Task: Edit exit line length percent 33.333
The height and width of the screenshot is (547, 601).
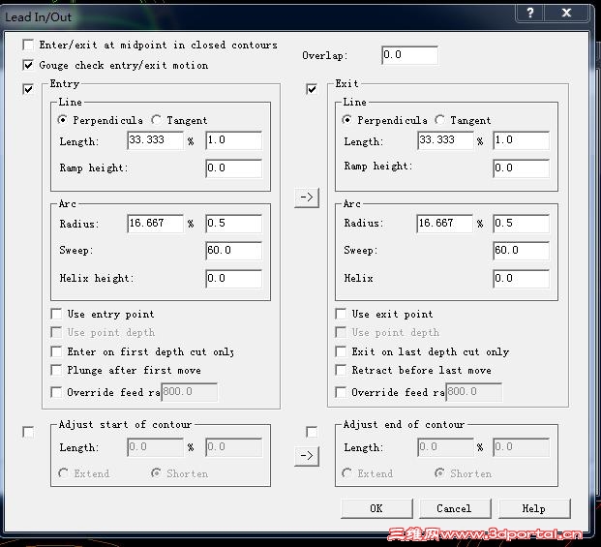Action: click(x=445, y=140)
